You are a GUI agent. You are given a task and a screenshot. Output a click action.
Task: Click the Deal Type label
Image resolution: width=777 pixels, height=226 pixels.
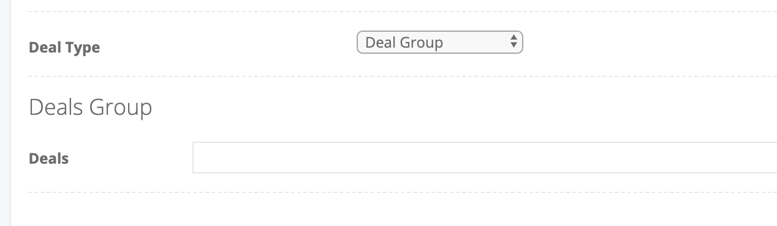coord(64,47)
